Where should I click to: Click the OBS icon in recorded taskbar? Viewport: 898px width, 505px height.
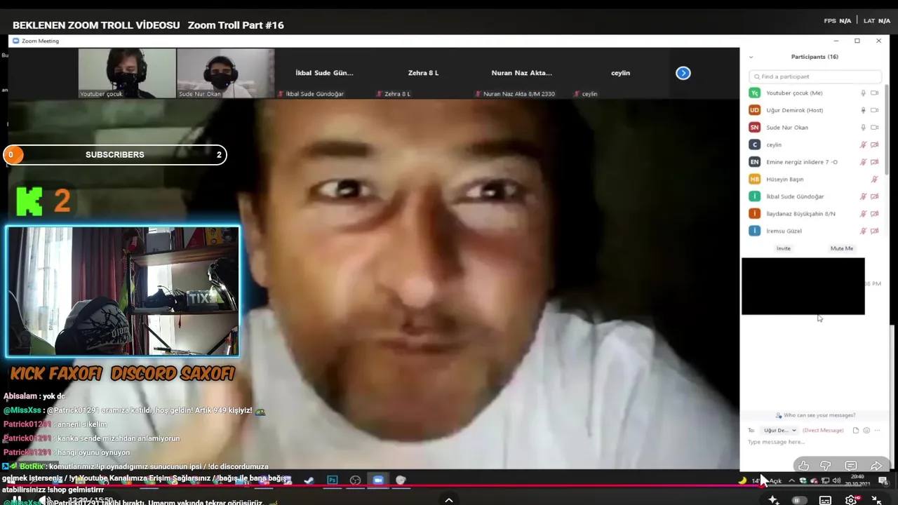tap(355, 480)
